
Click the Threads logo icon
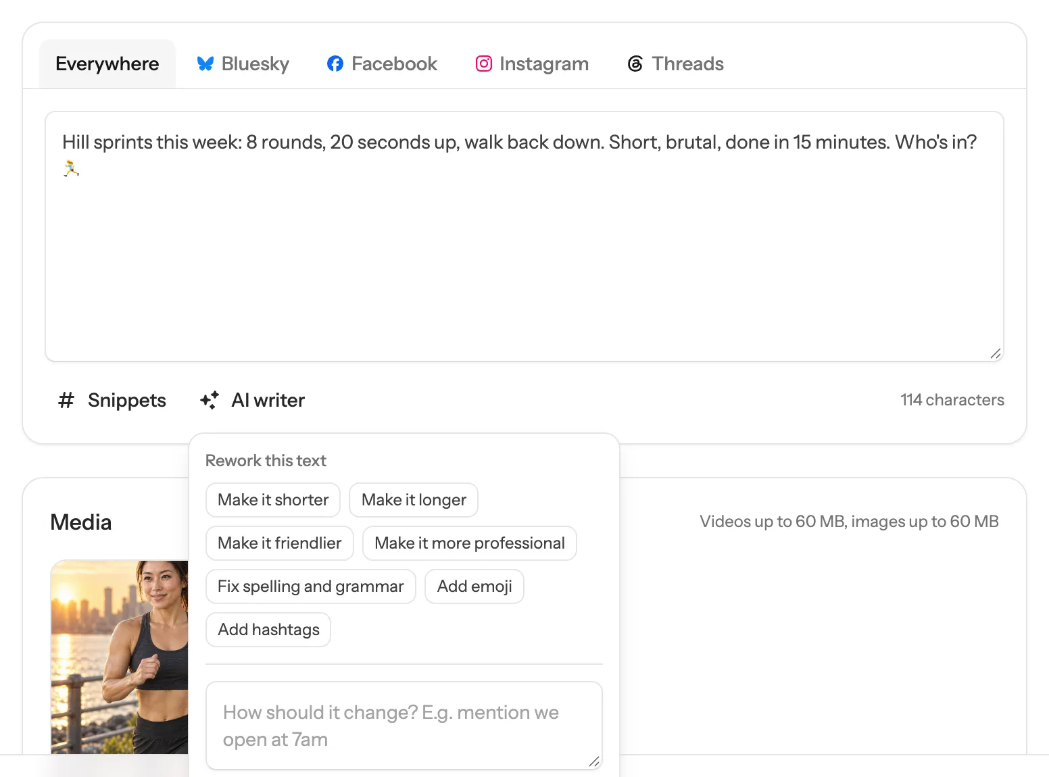[x=635, y=64]
